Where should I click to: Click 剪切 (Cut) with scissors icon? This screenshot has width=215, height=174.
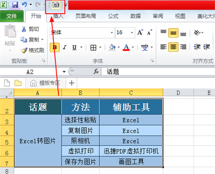click(x=30, y=29)
